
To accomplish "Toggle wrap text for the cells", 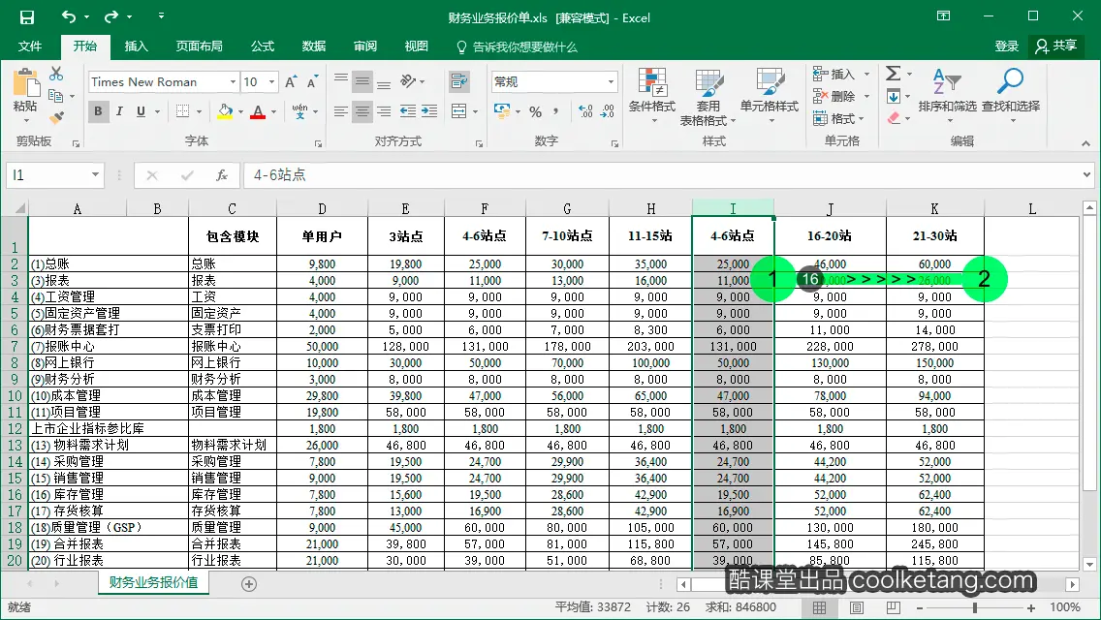I will tap(459, 81).
